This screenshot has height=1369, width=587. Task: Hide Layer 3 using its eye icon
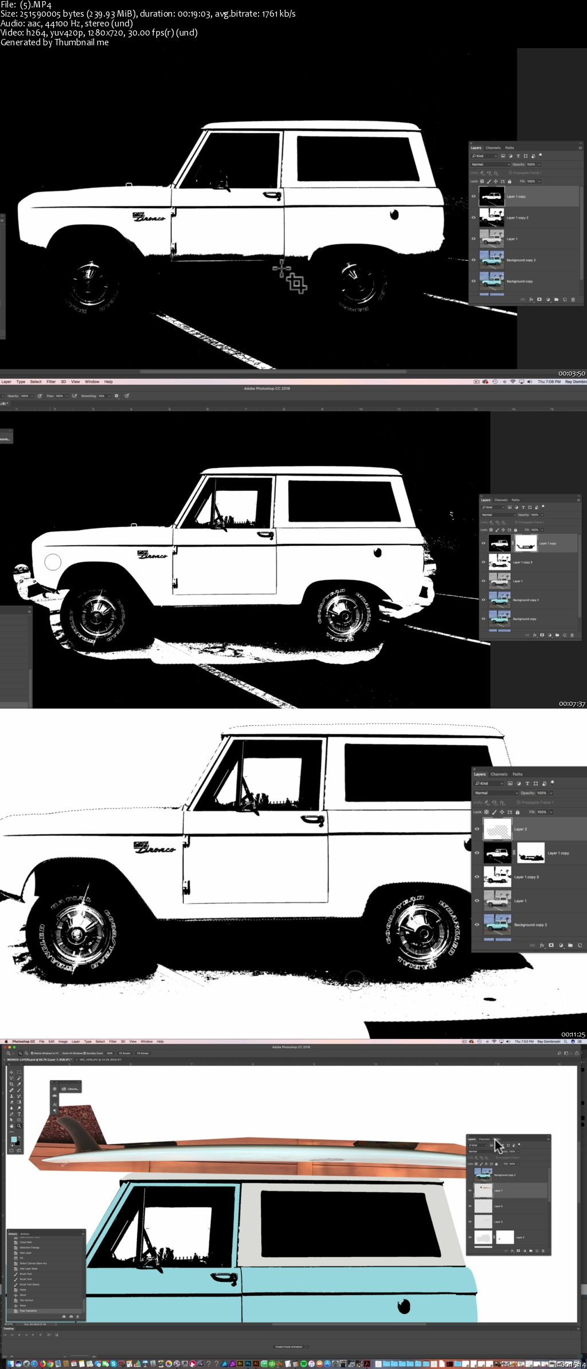470,1222
